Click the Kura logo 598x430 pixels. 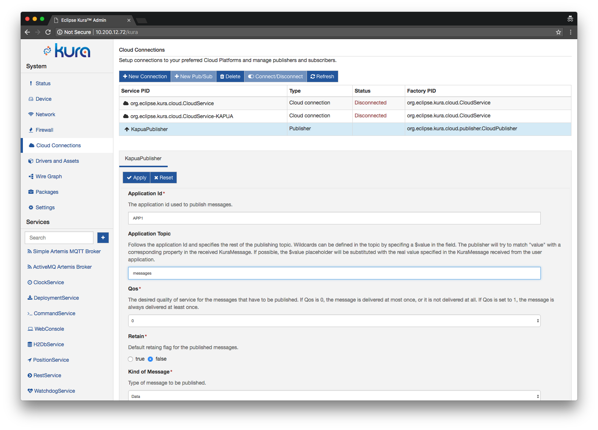pos(67,51)
